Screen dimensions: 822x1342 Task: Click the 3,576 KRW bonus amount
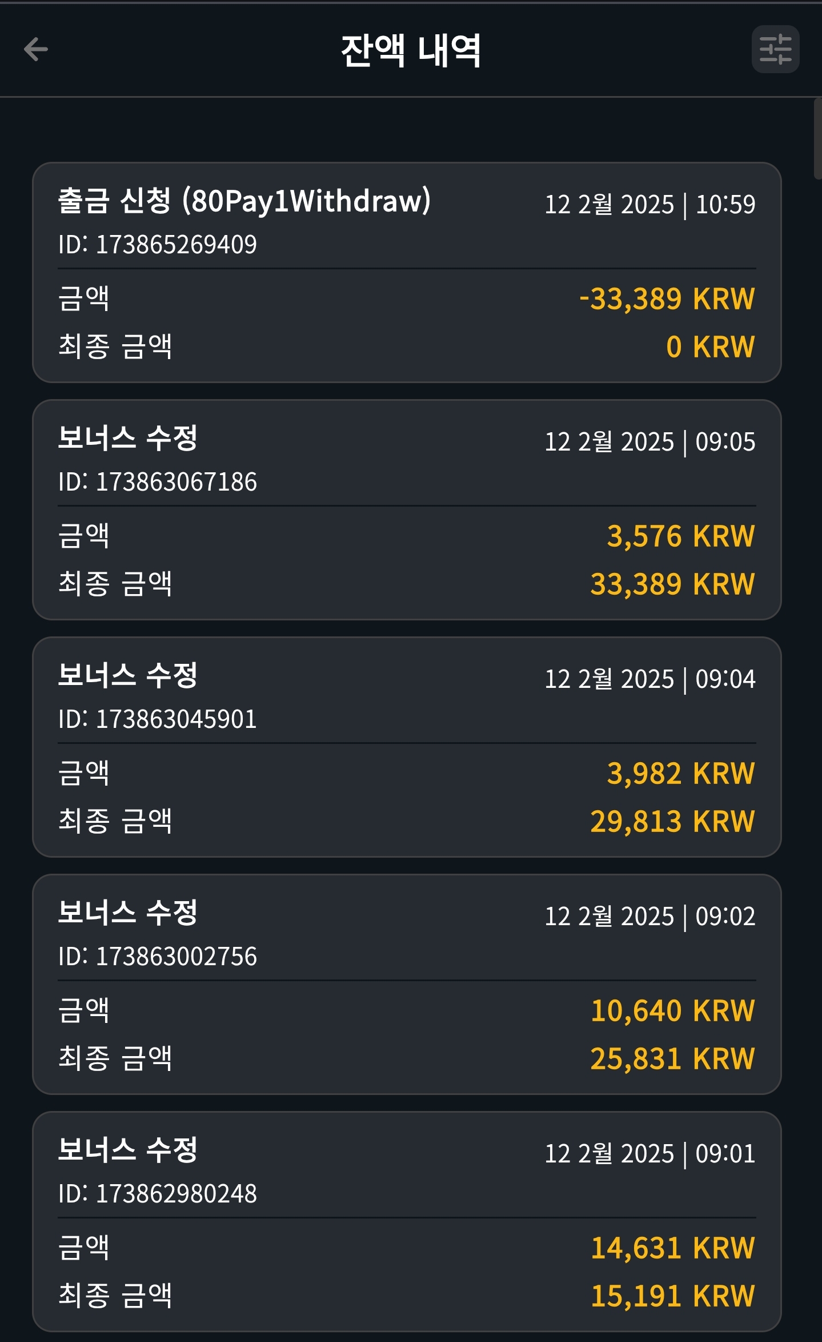(x=681, y=536)
